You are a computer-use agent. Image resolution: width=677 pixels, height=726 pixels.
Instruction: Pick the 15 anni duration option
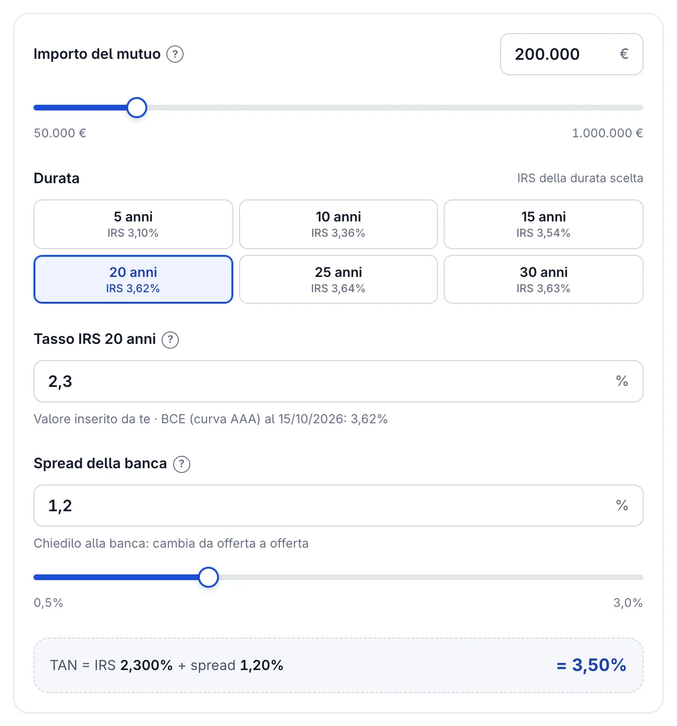pyautogui.click(x=544, y=224)
